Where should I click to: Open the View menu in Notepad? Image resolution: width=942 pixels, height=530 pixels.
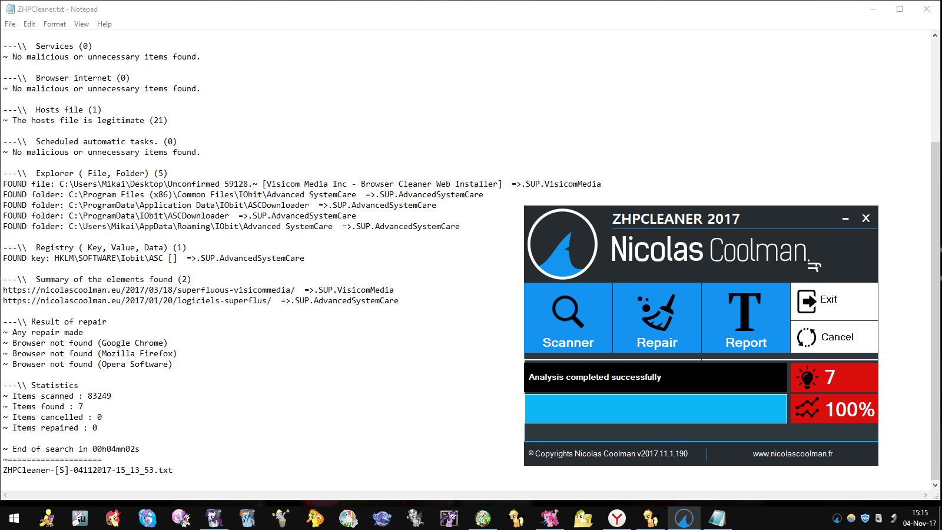pos(81,24)
